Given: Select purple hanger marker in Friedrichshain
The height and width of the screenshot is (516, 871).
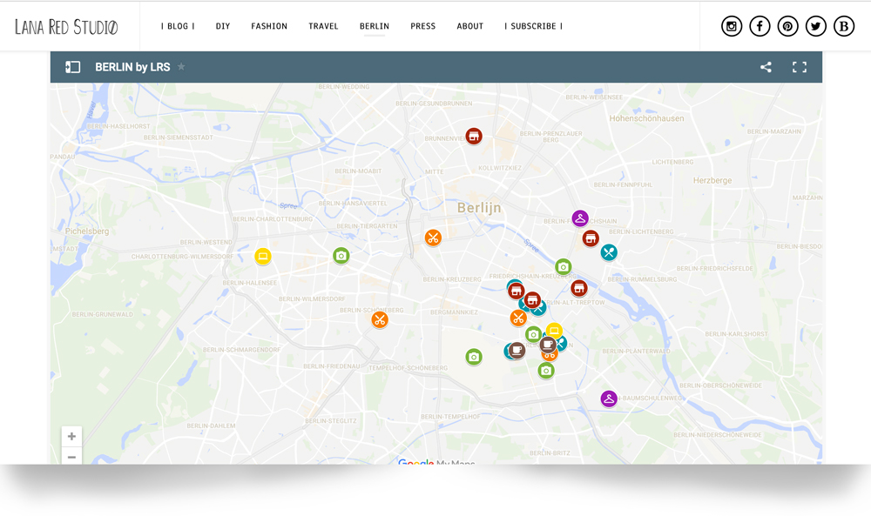Looking at the screenshot, I should pos(580,218).
